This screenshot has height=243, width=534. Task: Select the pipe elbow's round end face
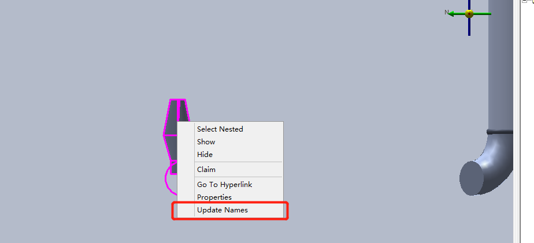(x=472, y=178)
